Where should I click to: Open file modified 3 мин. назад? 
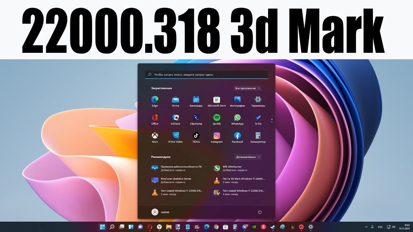[x=177, y=192]
